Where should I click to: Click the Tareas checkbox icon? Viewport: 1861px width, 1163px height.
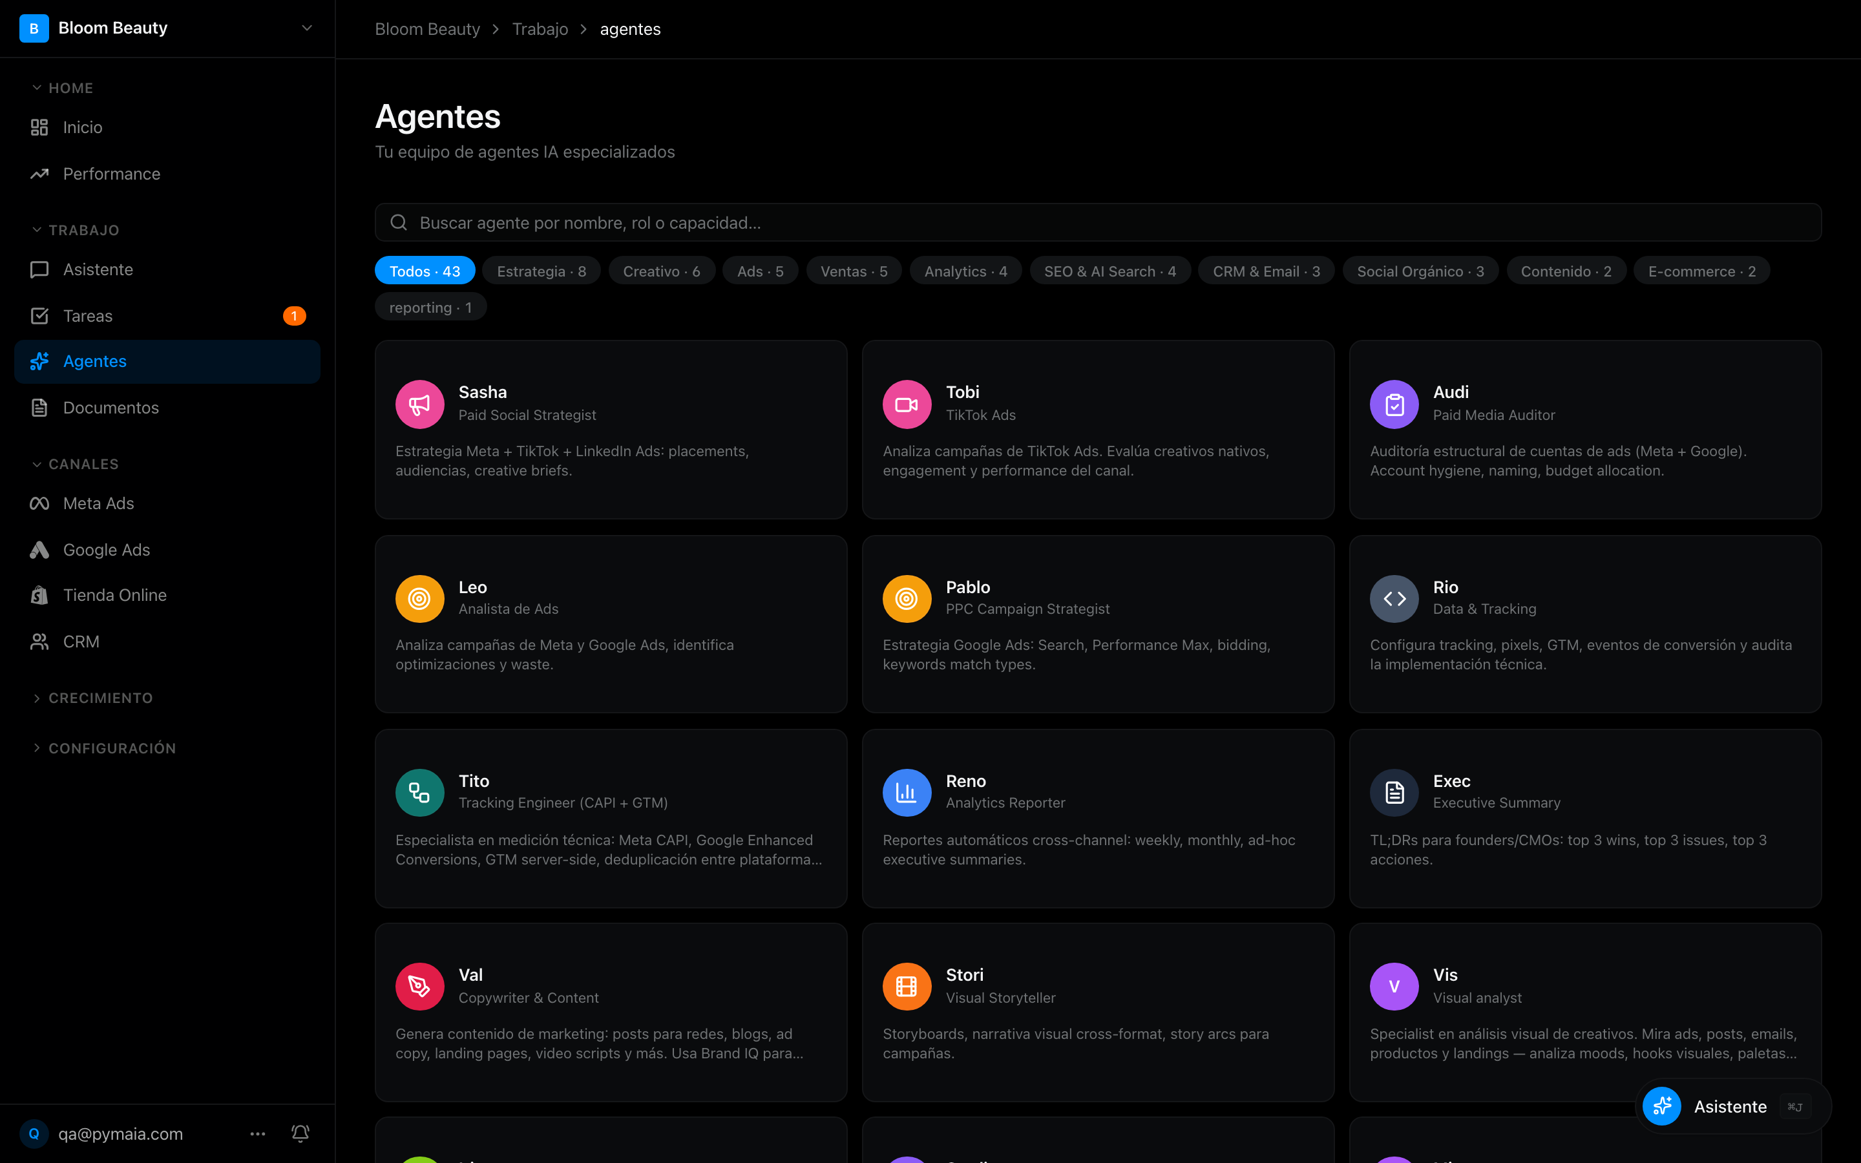39,316
